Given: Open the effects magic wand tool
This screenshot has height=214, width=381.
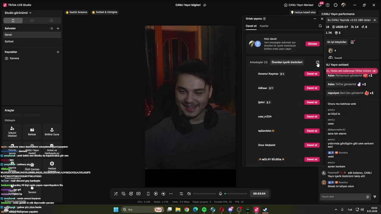Looking at the screenshot, I should (116, 194).
